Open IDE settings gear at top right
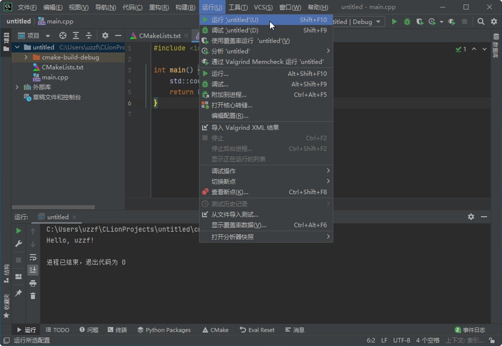502x346 pixels. (494, 21)
